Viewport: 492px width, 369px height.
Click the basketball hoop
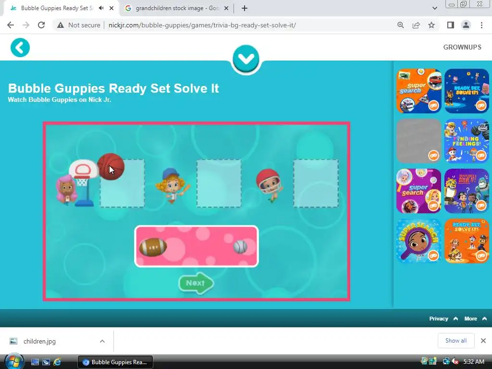coord(83,183)
